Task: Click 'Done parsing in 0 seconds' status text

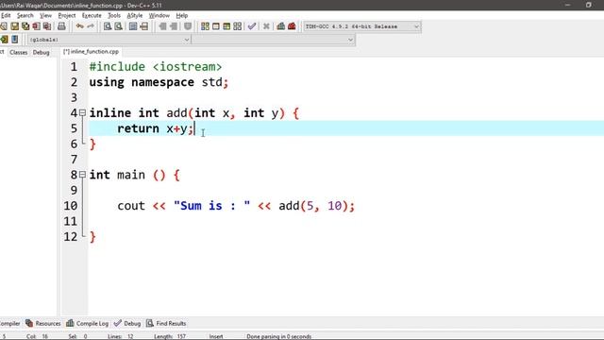Action: pos(279,336)
